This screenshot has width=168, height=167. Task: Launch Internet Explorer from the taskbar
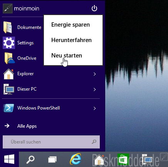click(x=76, y=159)
